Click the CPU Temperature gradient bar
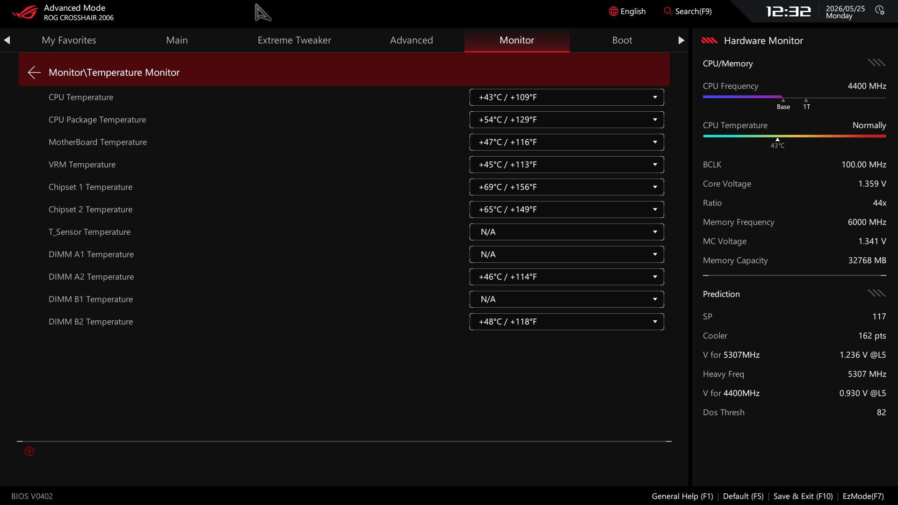Viewport: 898px width, 505px height. pyautogui.click(x=794, y=136)
